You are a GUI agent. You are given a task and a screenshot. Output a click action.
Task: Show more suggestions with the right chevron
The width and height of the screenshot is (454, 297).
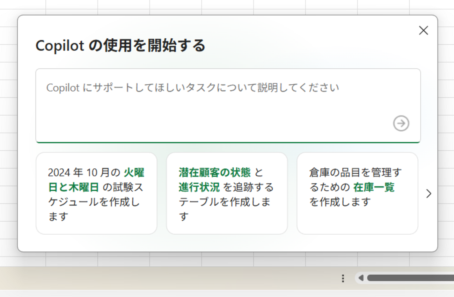pos(429,194)
